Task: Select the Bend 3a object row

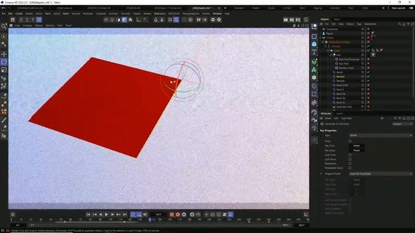Action: [x=340, y=94]
